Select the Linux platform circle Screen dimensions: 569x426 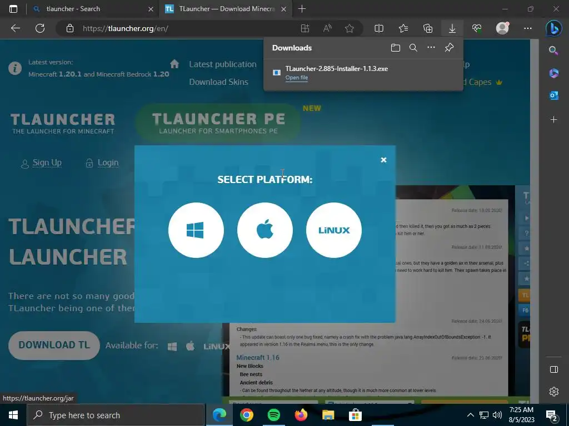point(334,230)
